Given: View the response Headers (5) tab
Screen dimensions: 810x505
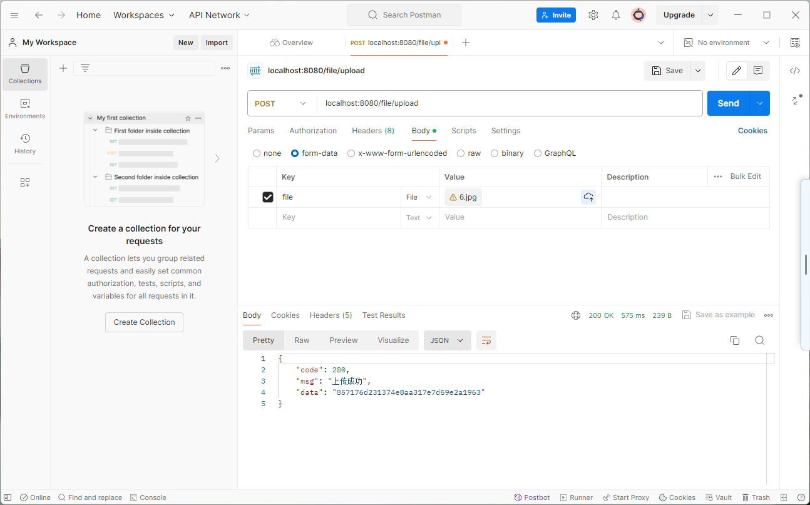Looking at the screenshot, I should [331, 315].
